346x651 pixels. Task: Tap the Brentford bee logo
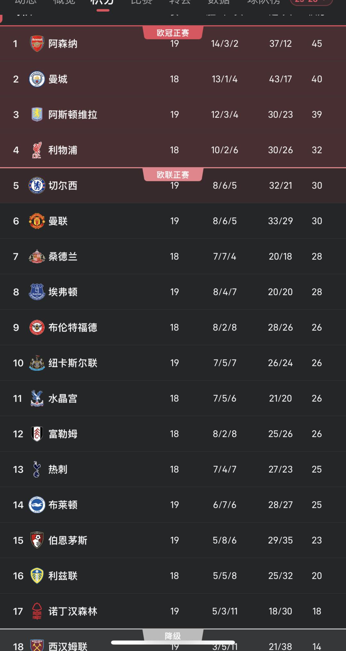click(x=37, y=327)
